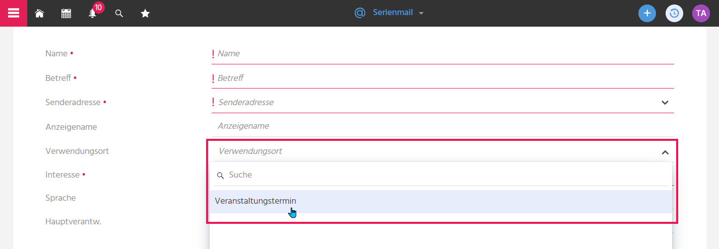Open the hamburger main menu
The height and width of the screenshot is (249, 719).
(x=13, y=13)
